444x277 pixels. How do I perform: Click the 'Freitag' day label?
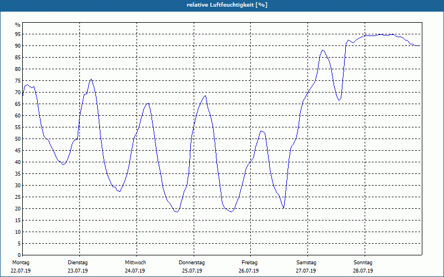(x=249, y=263)
